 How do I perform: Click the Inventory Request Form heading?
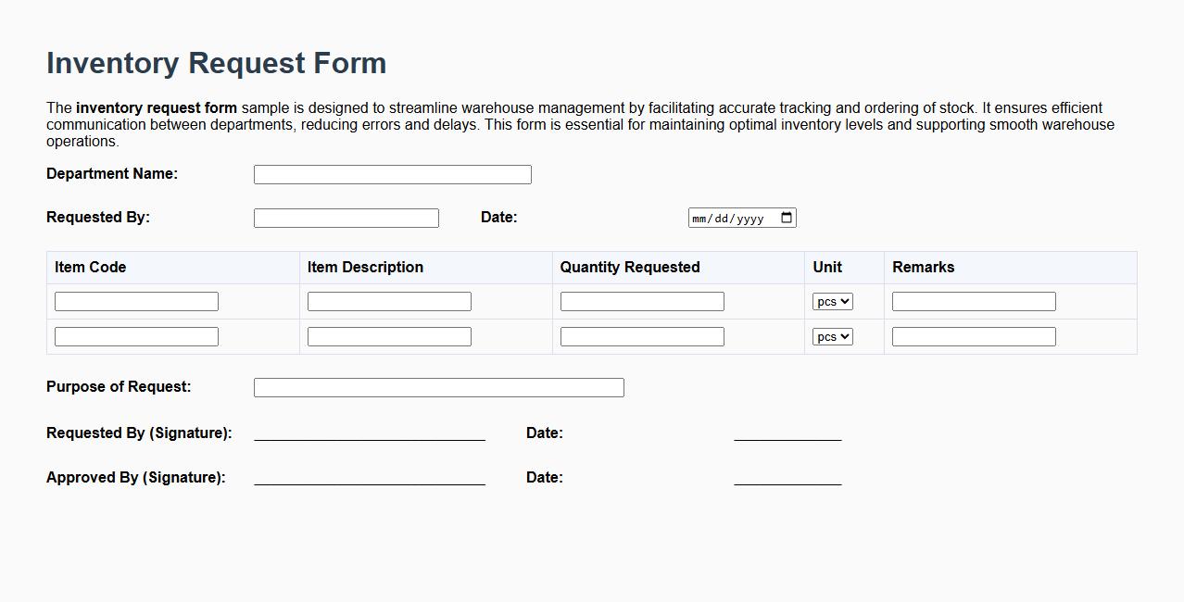pos(216,63)
